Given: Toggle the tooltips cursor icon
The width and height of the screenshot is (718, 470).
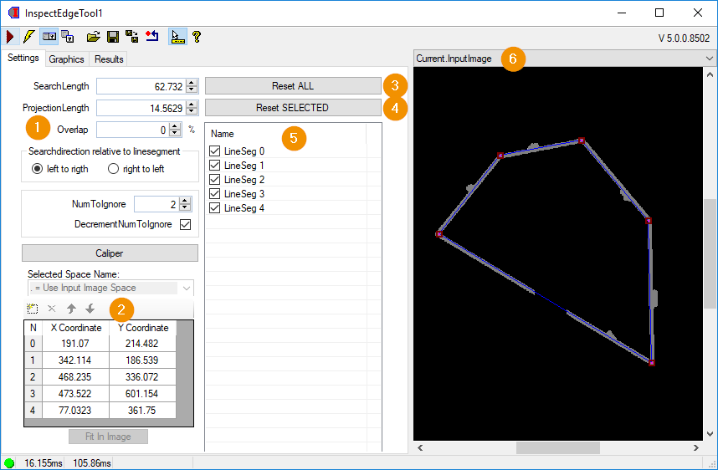Looking at the screenshot, I should (x=177, y=37).
